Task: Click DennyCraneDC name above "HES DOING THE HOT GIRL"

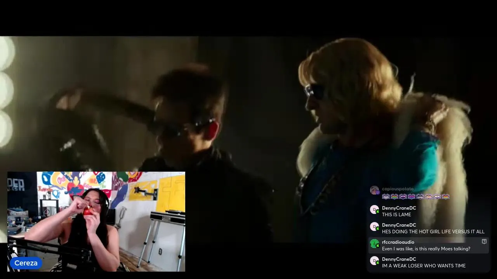Action: (x=399, y=225)
